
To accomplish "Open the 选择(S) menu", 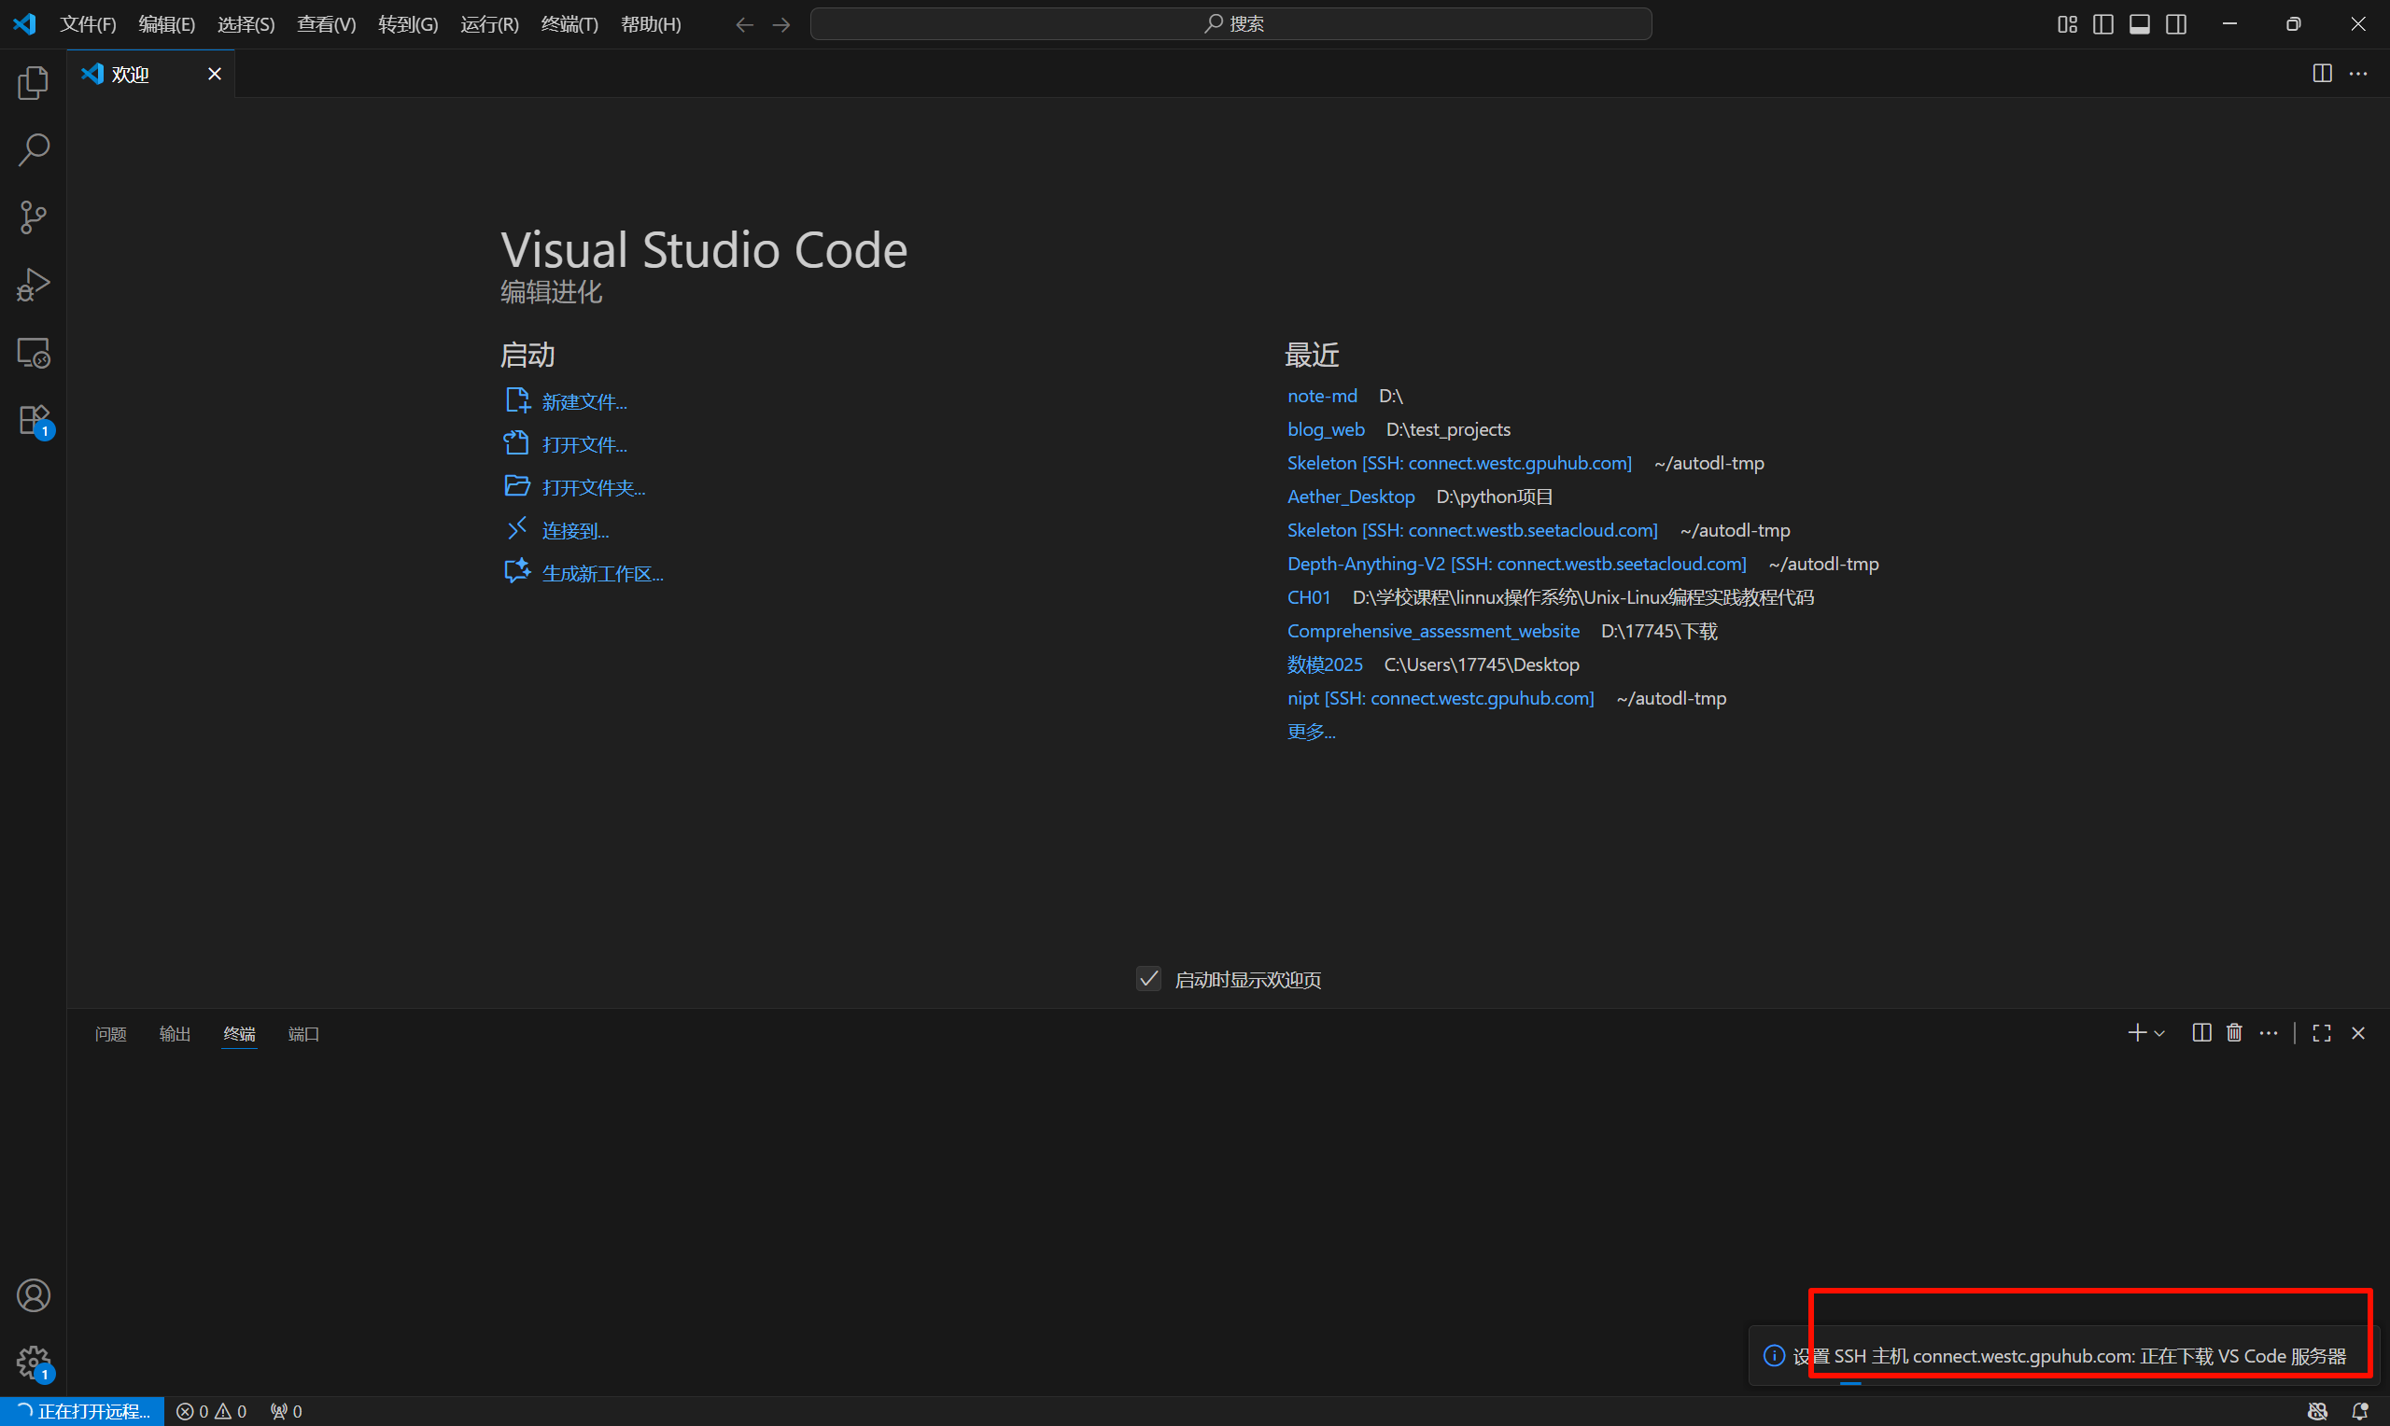I will [246, 25].
